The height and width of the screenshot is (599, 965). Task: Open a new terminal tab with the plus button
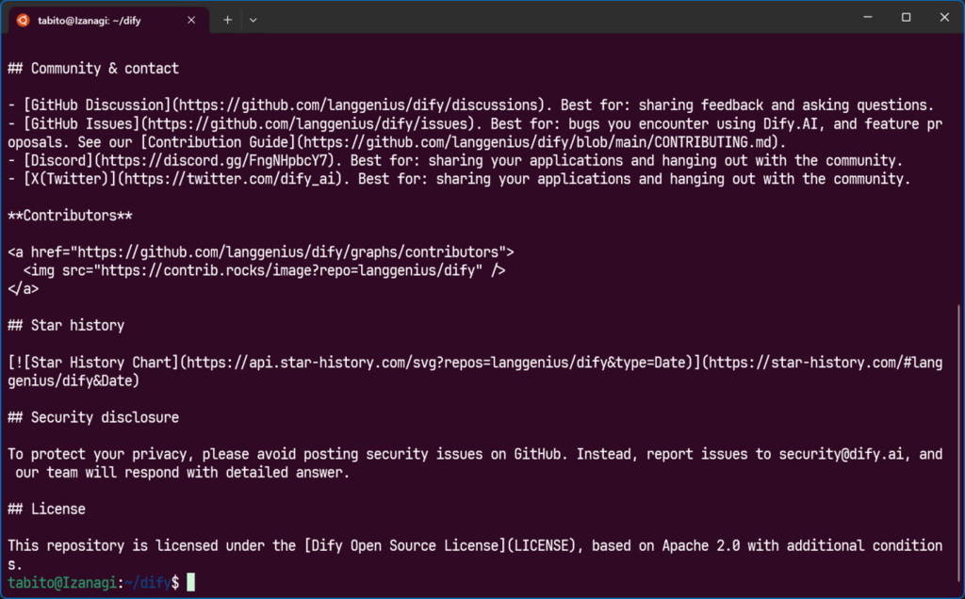[227, 21]
